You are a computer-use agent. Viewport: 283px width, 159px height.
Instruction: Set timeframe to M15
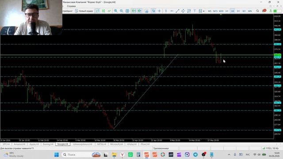click(x=215, y=11)
